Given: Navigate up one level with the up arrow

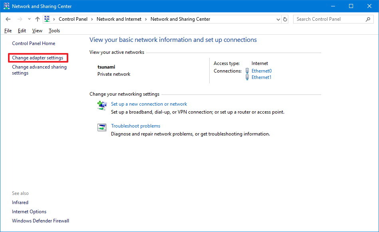Looking at the screenshot, I should pos(37,19).
